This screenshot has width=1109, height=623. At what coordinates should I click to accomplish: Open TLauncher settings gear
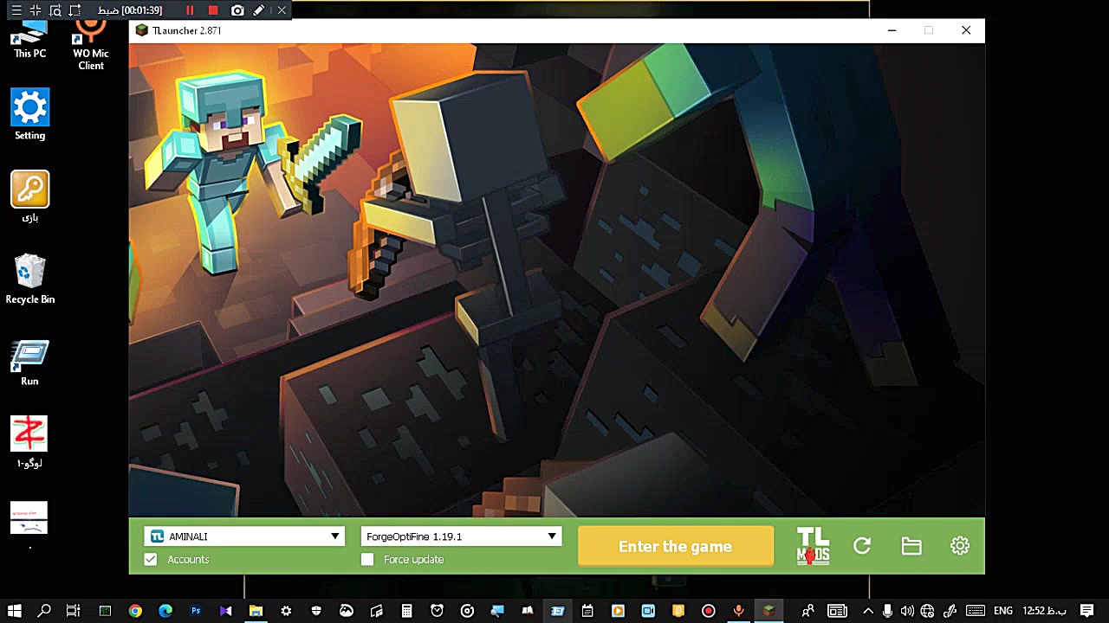coord(959,546)
